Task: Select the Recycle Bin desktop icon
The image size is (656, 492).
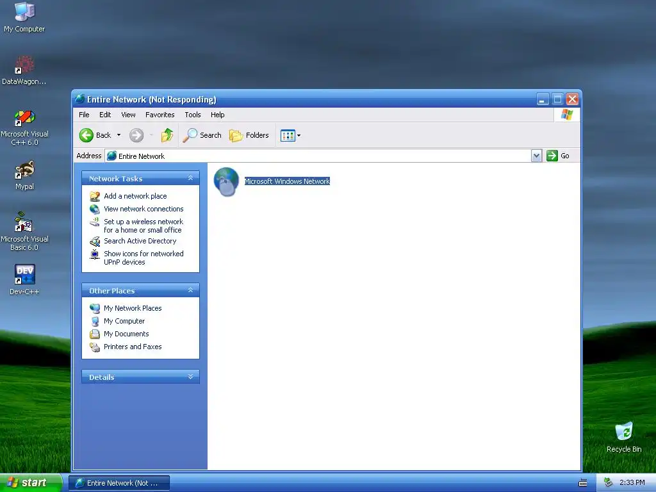Action: pos(624,437)
